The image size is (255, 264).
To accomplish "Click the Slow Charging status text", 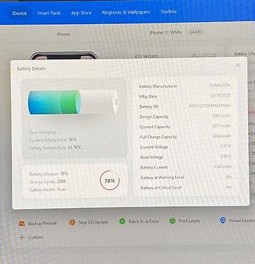I will point(42,132).
